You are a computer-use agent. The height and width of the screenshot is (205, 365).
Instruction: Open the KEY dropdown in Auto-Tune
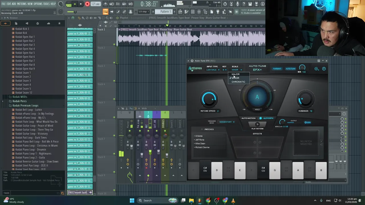(x=224, y=70)
